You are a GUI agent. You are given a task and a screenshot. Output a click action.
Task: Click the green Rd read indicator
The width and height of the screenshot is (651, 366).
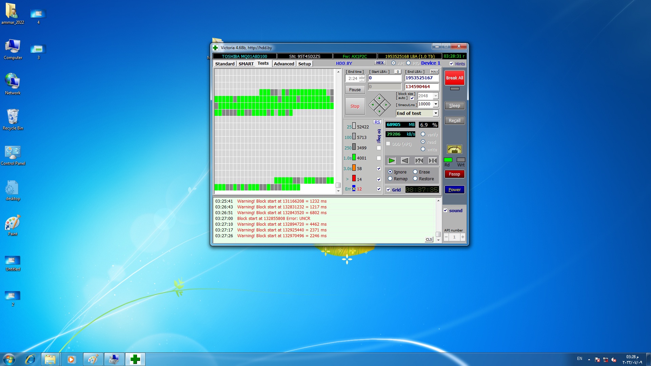tap(448, 160)
